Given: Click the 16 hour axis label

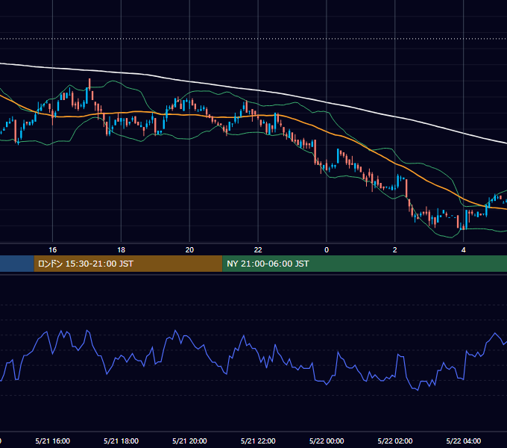Looking at the screenshot, I should coord(52,250).
